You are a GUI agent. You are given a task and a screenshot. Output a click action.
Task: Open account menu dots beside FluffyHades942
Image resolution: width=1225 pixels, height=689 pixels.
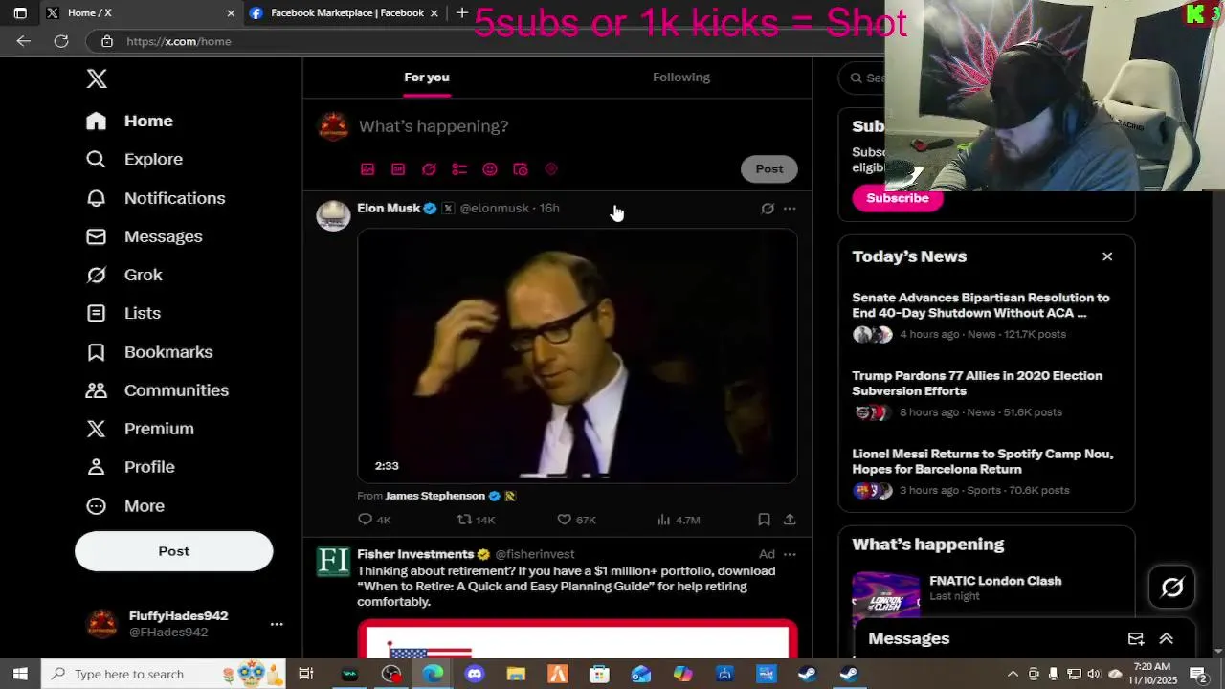tap(277, 624)
